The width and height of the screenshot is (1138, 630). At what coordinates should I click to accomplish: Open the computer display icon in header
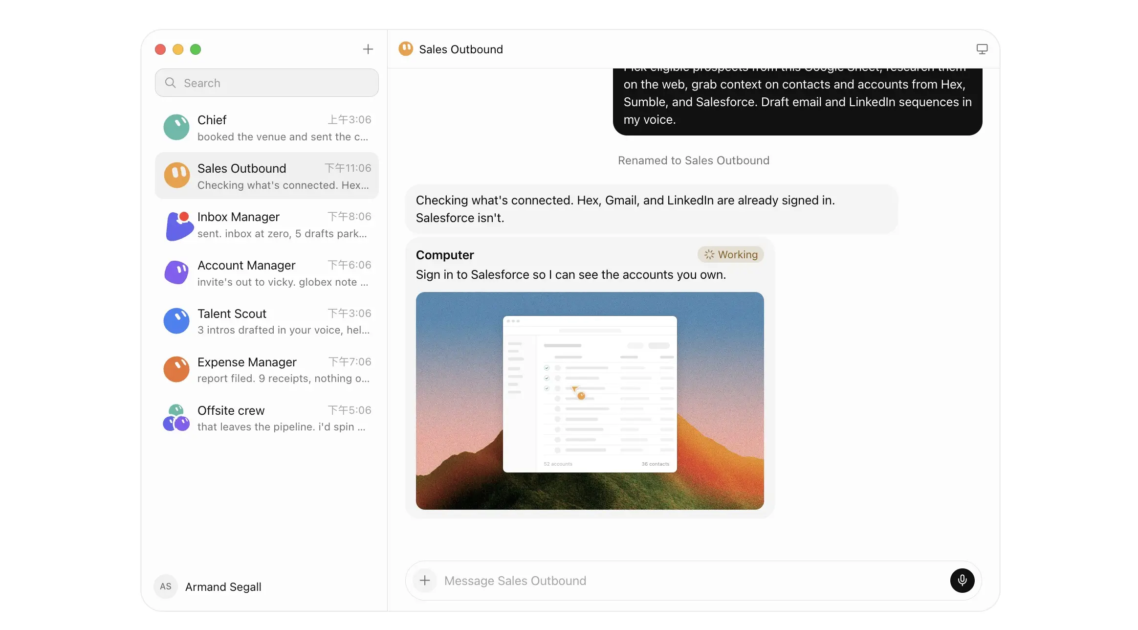[982, 49]
